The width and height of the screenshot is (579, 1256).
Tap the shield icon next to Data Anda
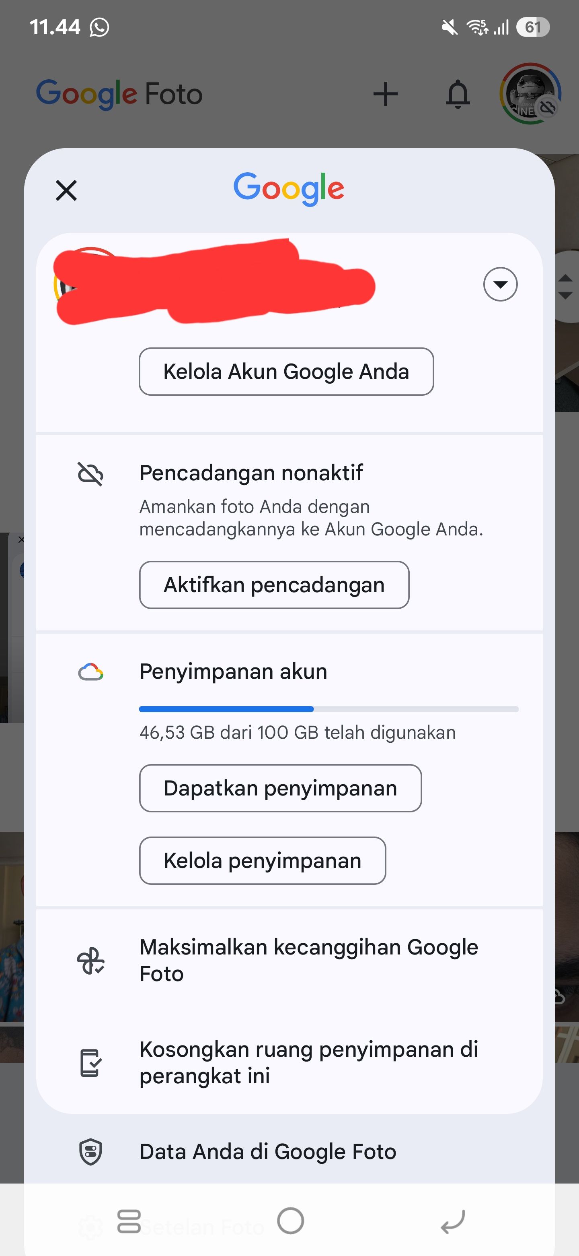90,1152
